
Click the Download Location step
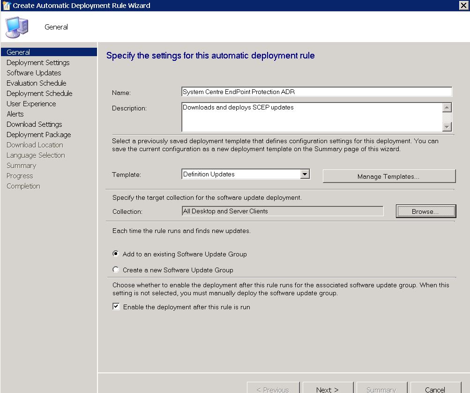35,145
